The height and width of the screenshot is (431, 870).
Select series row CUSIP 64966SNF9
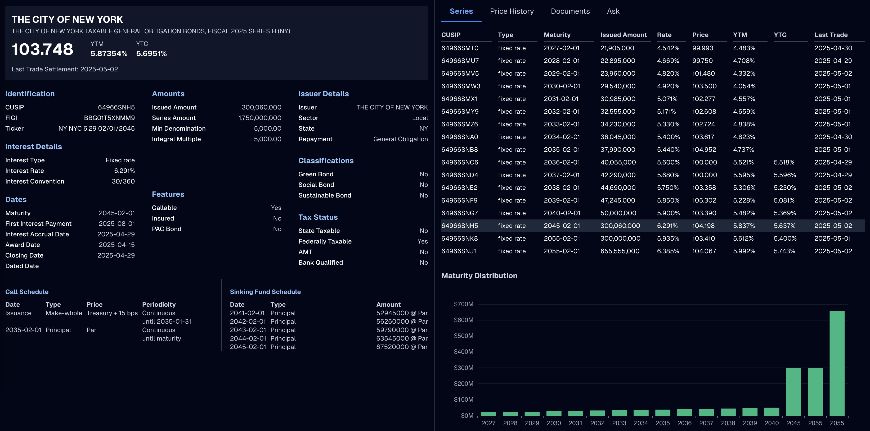point(652,200)
